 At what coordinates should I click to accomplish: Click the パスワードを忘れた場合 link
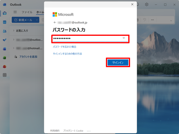(x=64, y=47)
